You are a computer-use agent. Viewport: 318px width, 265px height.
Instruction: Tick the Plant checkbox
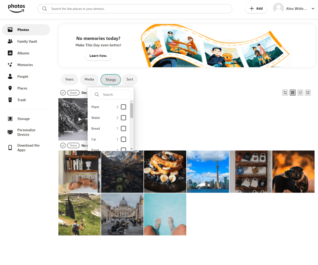click(123, 107)
